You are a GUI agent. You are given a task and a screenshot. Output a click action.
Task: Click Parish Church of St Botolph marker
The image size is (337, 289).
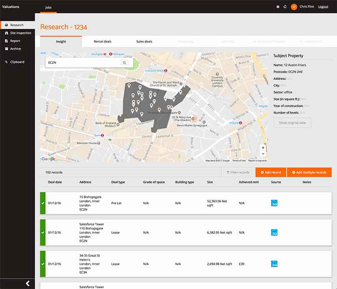(181, 84)
